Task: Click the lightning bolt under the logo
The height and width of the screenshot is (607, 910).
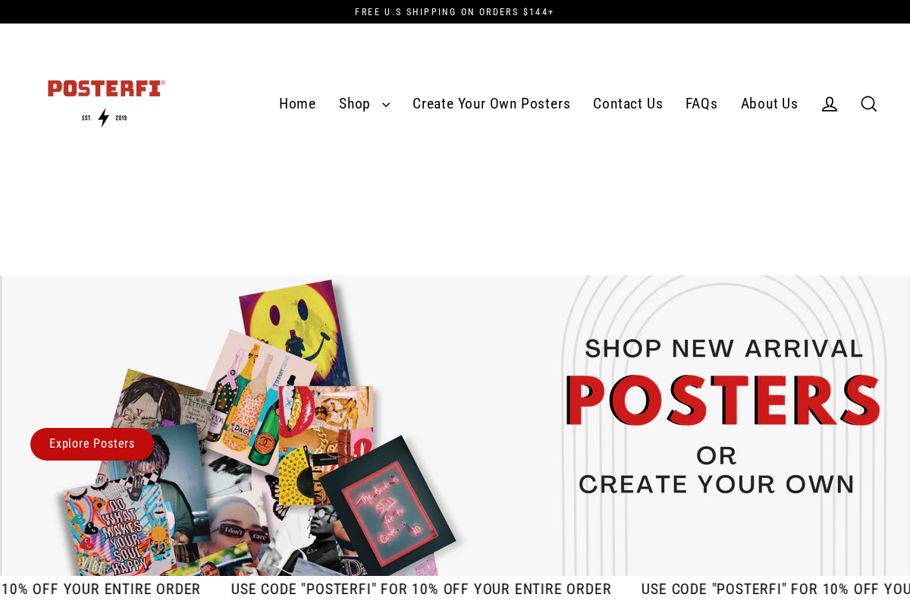Action: click(104, 118)
